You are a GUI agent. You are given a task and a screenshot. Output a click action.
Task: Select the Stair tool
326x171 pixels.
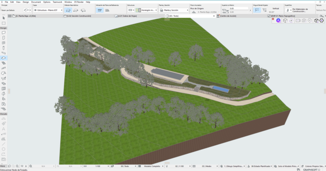[4, 63]
